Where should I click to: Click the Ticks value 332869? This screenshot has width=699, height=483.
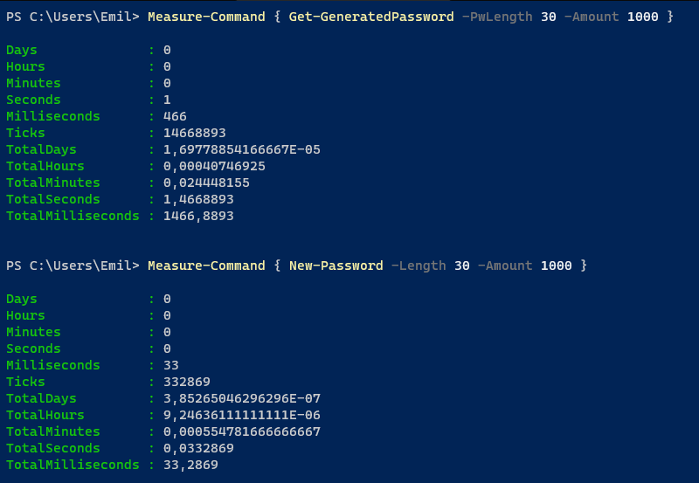(186, 382)
